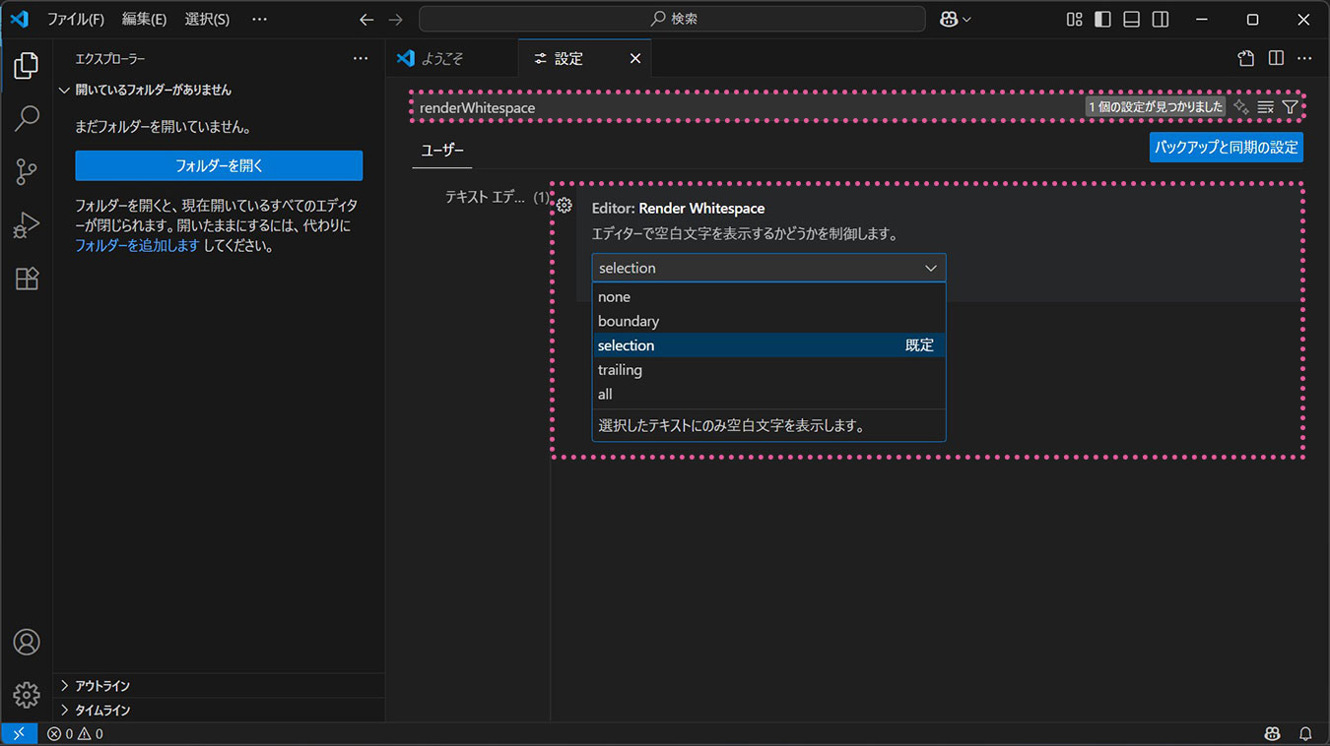Open the Run and Debug view
The height and width of the screenshot is (746, 1330).
click(27, 225)
